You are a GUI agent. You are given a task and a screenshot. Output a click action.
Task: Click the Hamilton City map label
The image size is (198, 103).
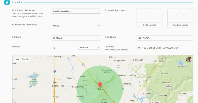coord(78,87)
